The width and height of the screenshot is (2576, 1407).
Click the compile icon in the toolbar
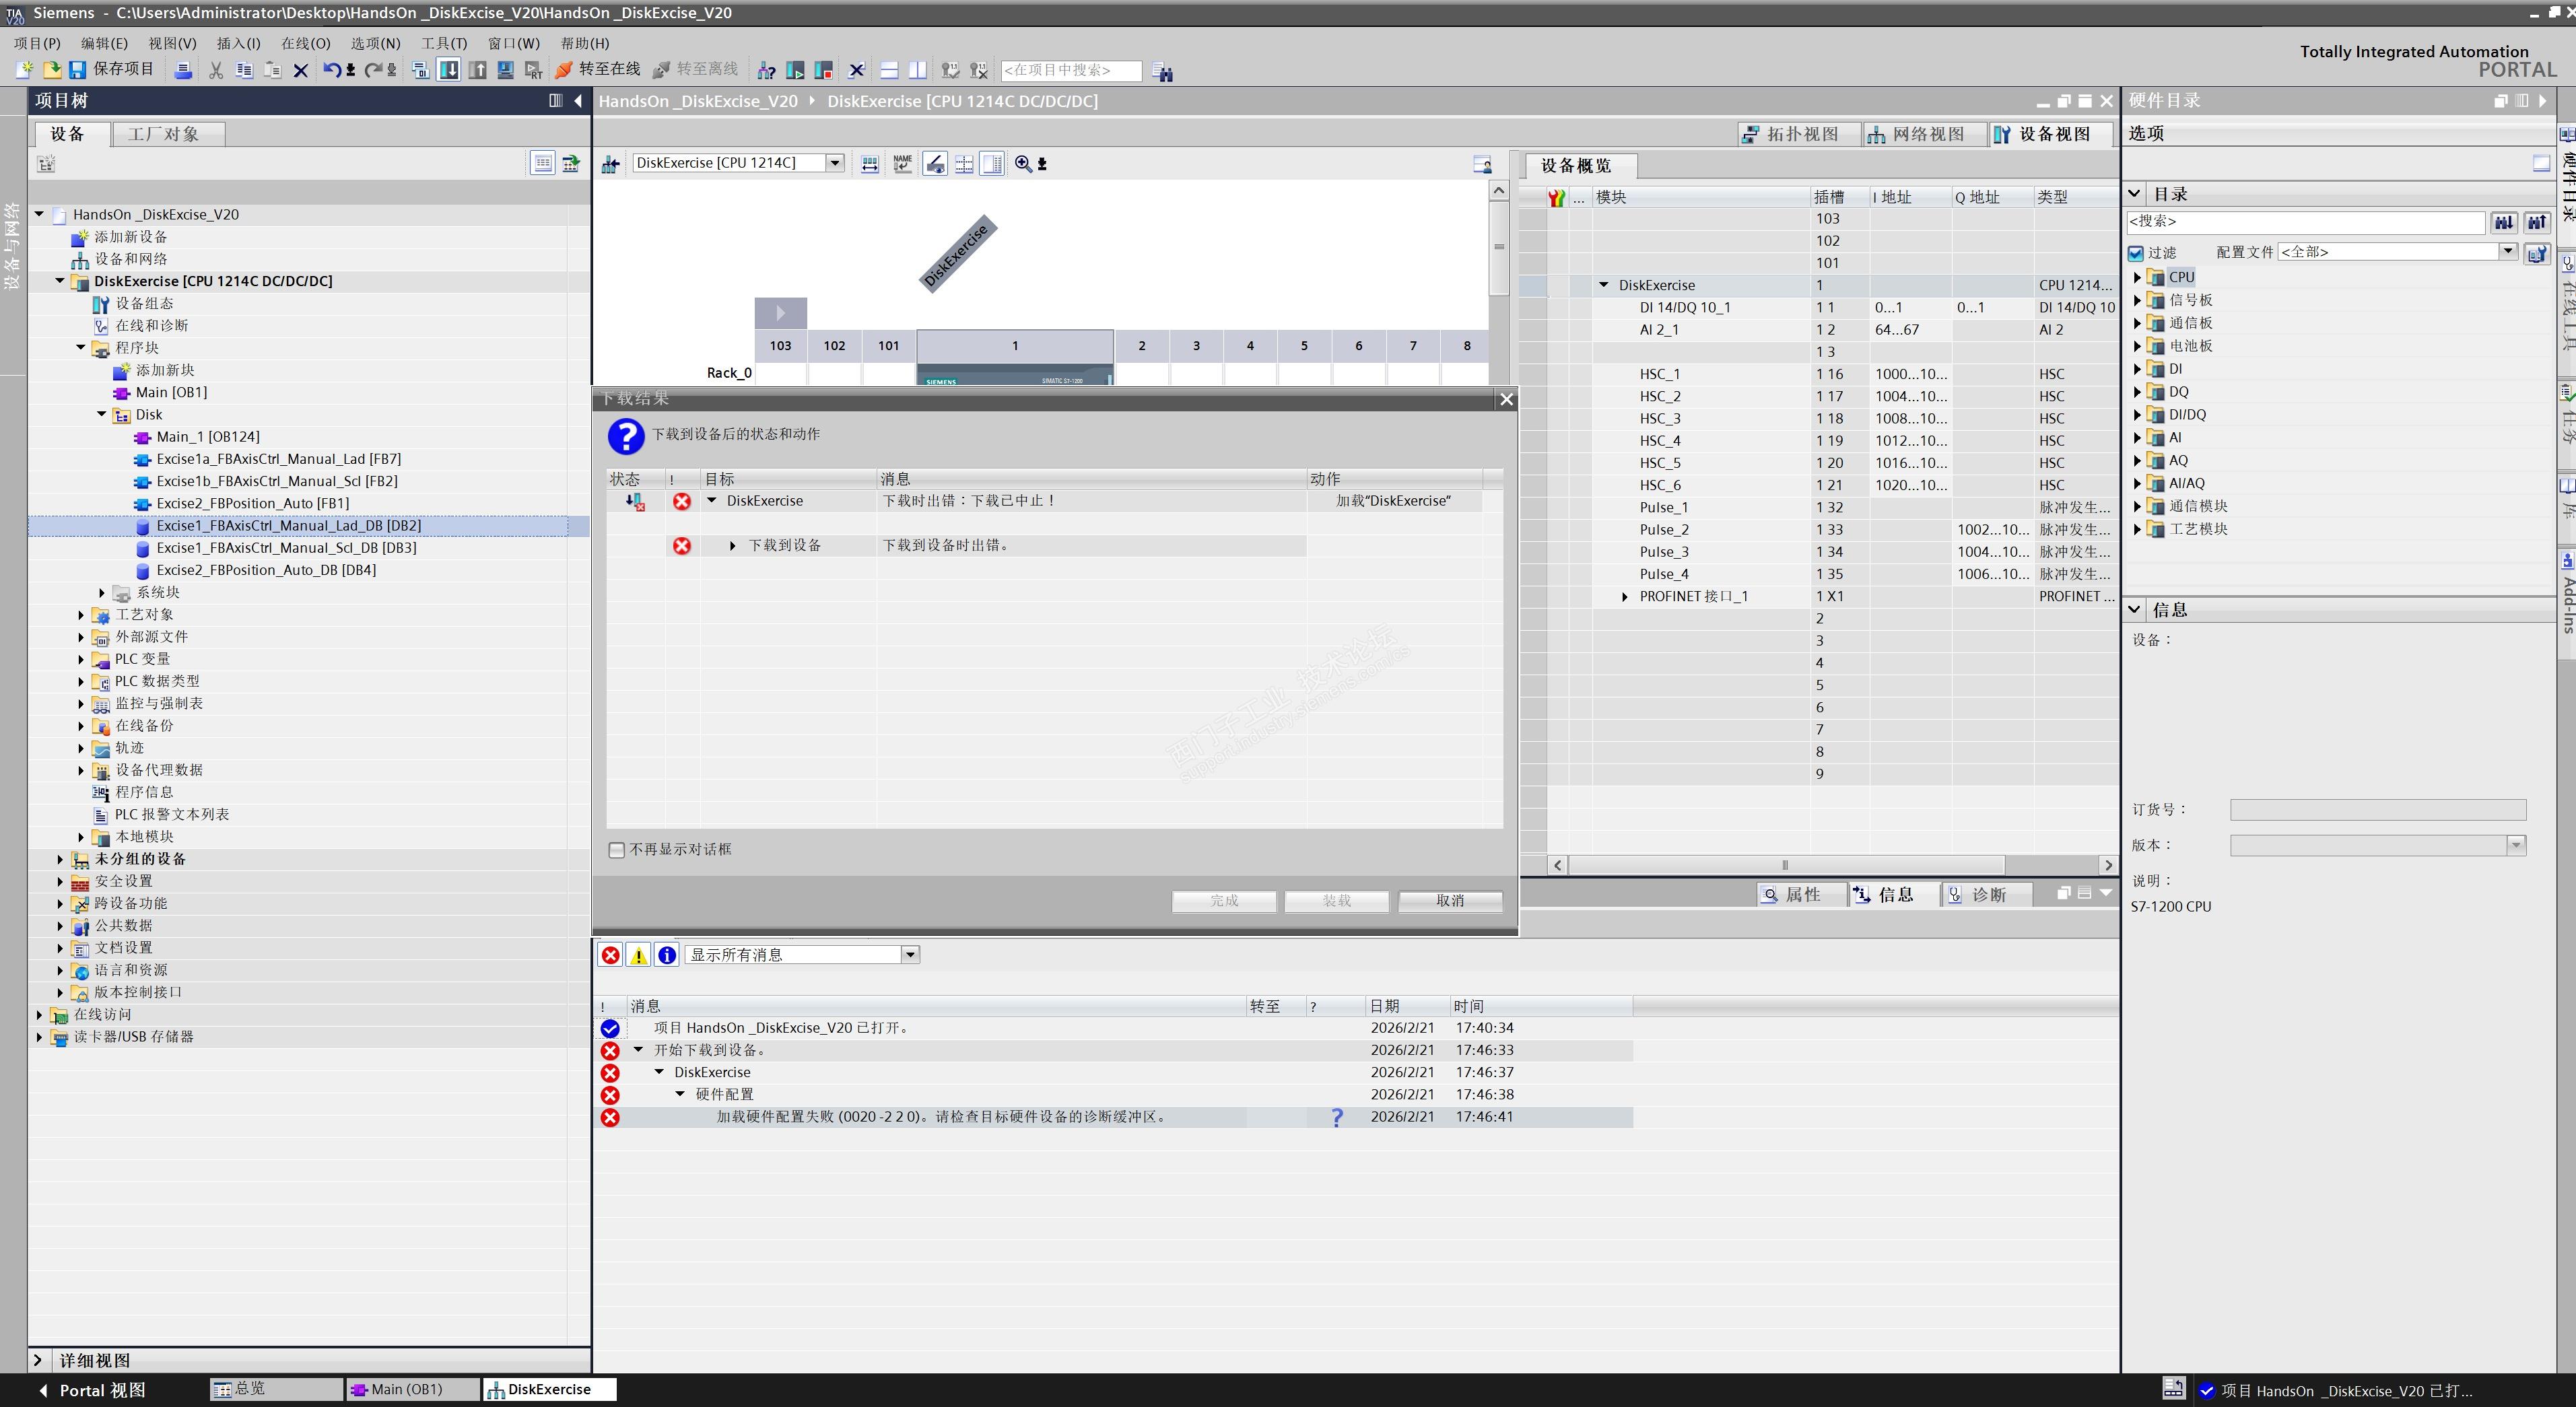click(x=421, y=70)
